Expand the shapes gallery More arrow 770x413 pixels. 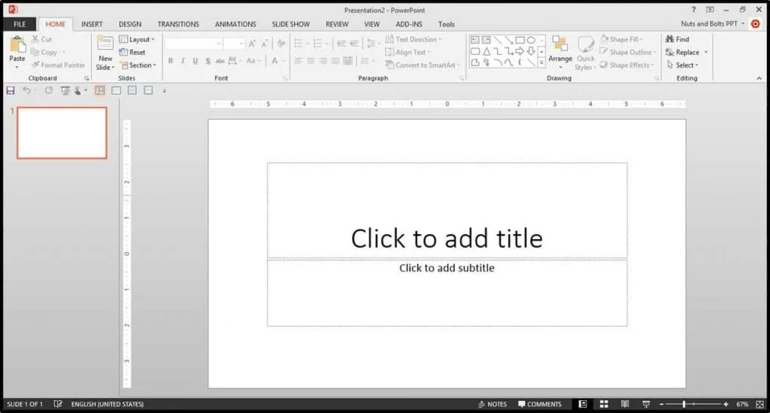coord(541,62)
